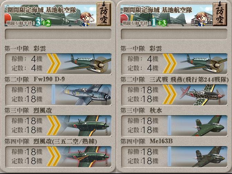Click the left base empty name field
The width and height of the screenshot is (232, 174).
coord(58,34)
